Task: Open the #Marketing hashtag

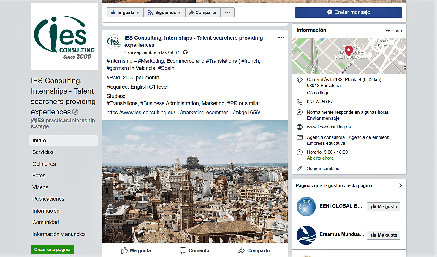Action: pyautogui.click(x=151, y=61)
